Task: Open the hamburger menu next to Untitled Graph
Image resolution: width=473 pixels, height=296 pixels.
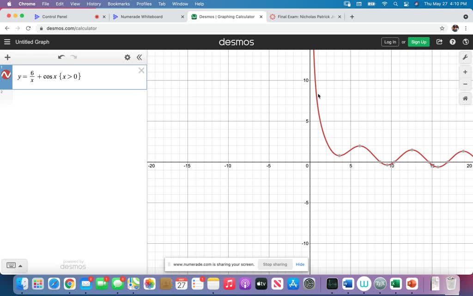Action: point(7,42)
